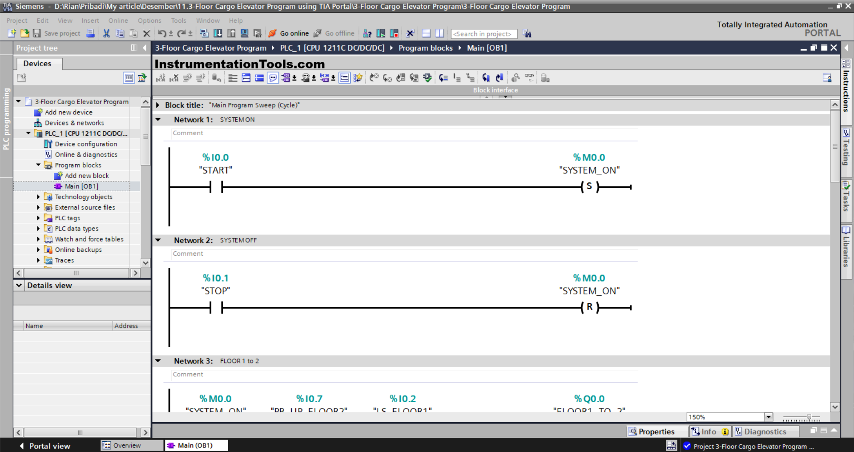854x452 pixels.
Task: Click the Cut scissors icon
Action: tap(106, 33)
